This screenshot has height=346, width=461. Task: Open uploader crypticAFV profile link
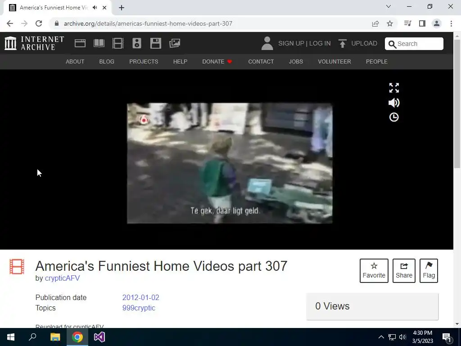62,278
